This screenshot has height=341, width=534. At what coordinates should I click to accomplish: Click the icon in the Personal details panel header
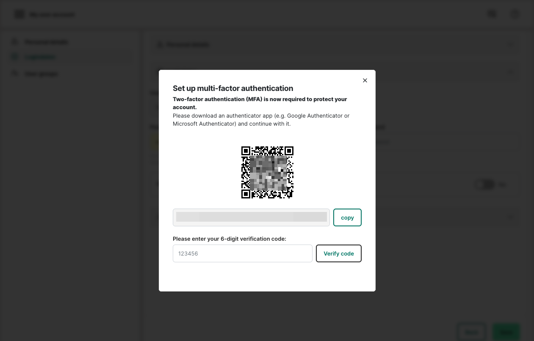tap(160, 45)
